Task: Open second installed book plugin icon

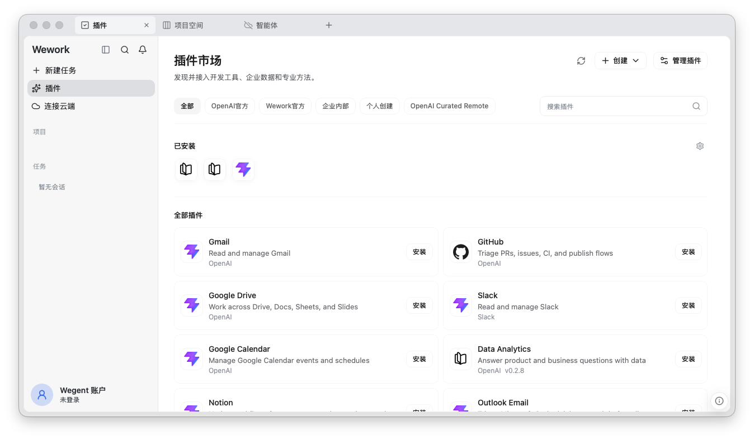Action: click(x=215, y=169)
